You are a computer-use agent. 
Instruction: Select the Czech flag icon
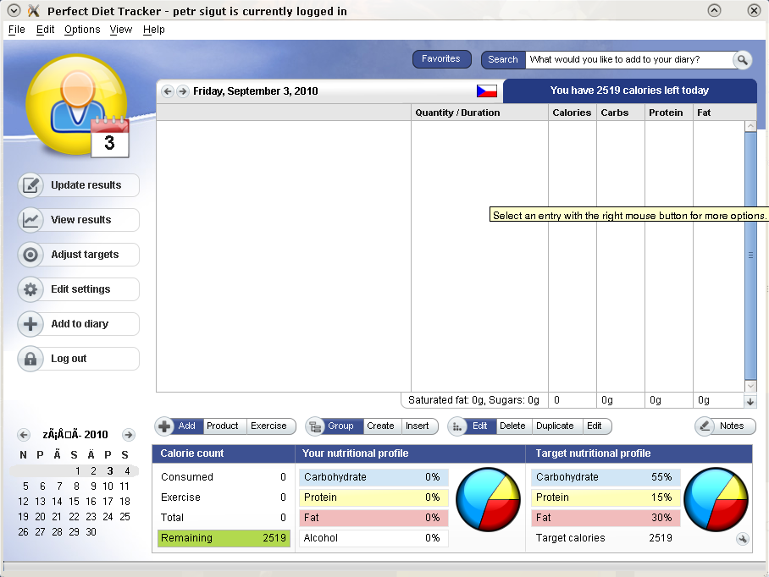click(486, 91)
